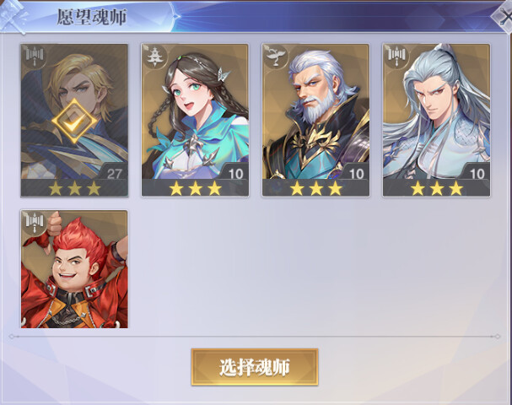Screen dimensions: 512x405
Task: Click the 愿望魂师 title text
Action: (92, 18)
